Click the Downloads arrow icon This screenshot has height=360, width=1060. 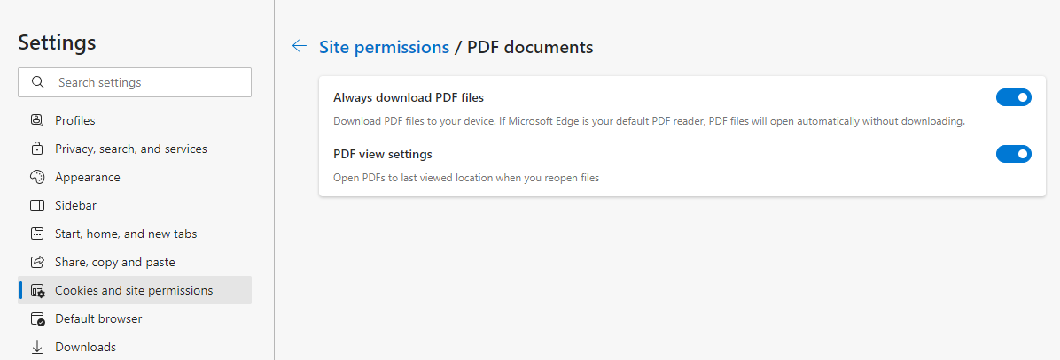[37, 348]
